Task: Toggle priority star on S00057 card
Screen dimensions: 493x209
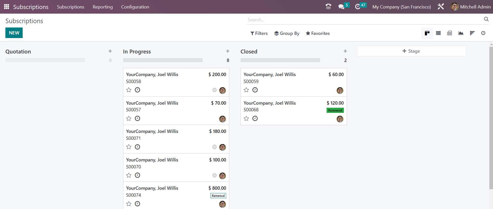Action: click(129, 119)
